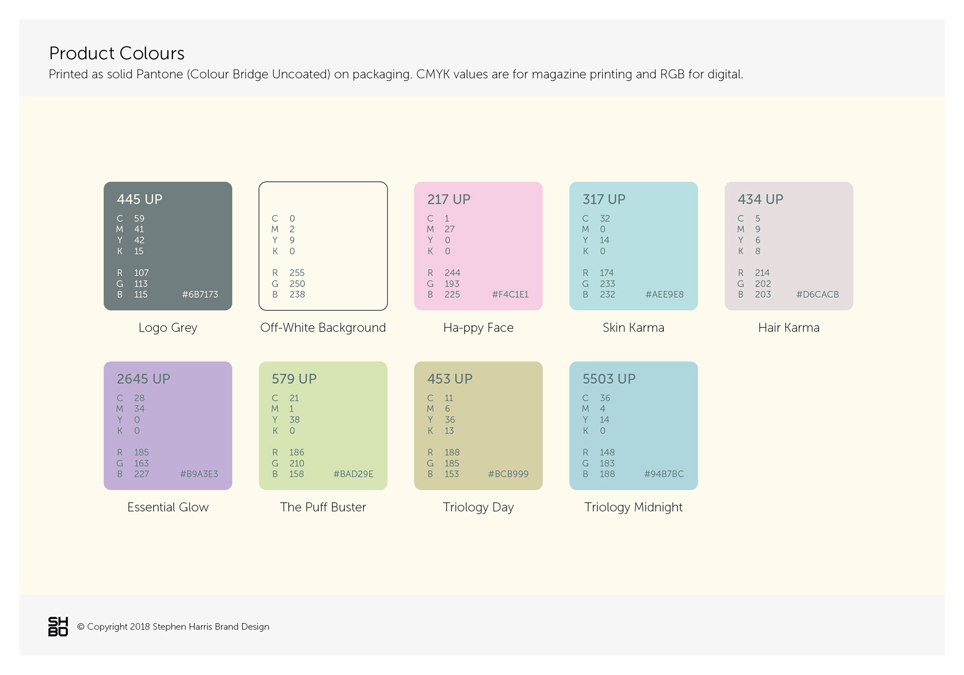Viewport: 964px width, 675px height.
Task: Click the Ha-ppy Face label
Action: click(478, 327)
